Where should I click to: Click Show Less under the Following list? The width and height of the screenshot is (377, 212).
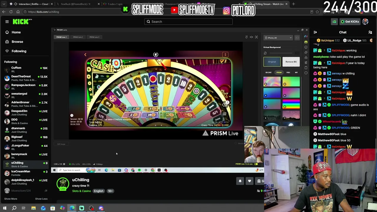click(x=41, y=199)
